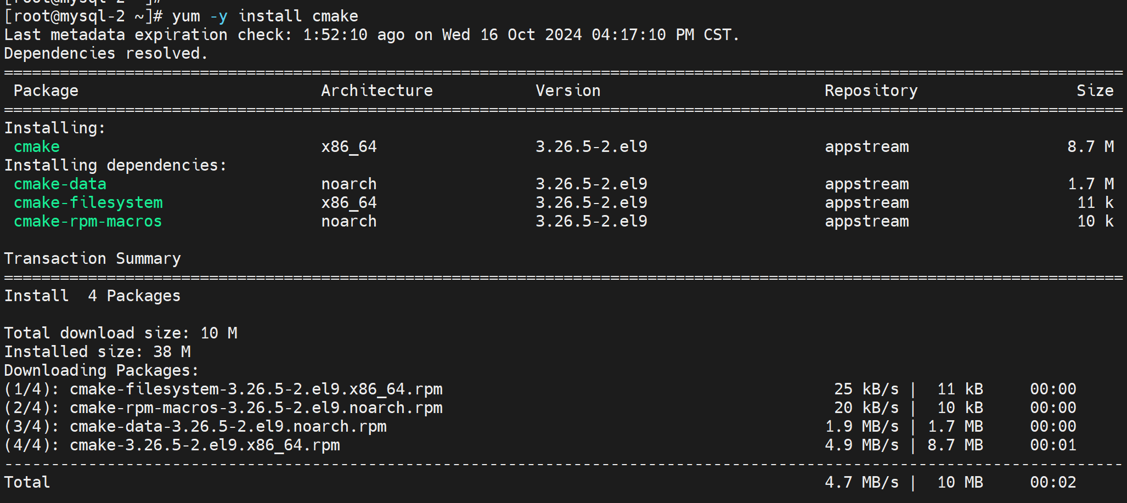1127x503 pixels.
Task: Click the Repository column header
Action: click(870, 91)
